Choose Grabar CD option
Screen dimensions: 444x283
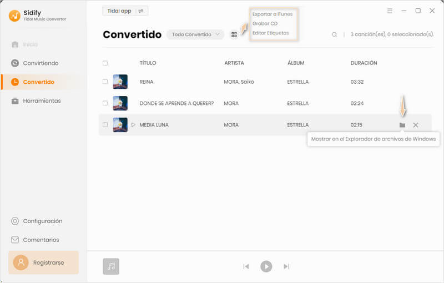coord(265,23)
